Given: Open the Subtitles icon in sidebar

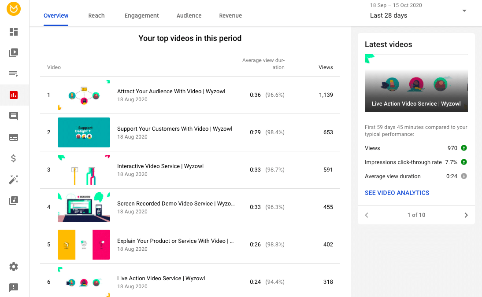Looking at the screenshot, I should (14, 137).
